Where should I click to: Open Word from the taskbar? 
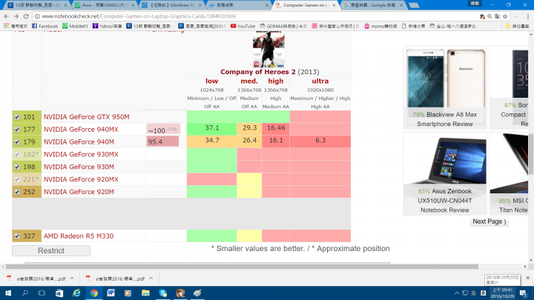click(111, 293)
